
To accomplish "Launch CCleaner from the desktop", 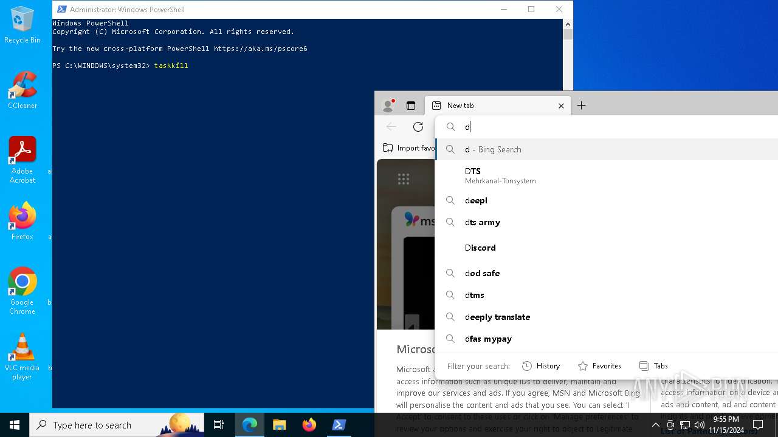I will pyautogui.click(x=22, y=90).
